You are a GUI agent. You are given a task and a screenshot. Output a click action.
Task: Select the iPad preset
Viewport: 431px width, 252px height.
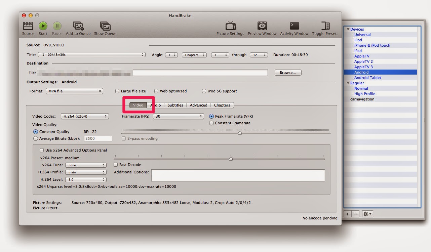pyautogui.click(x=358, y=51)
